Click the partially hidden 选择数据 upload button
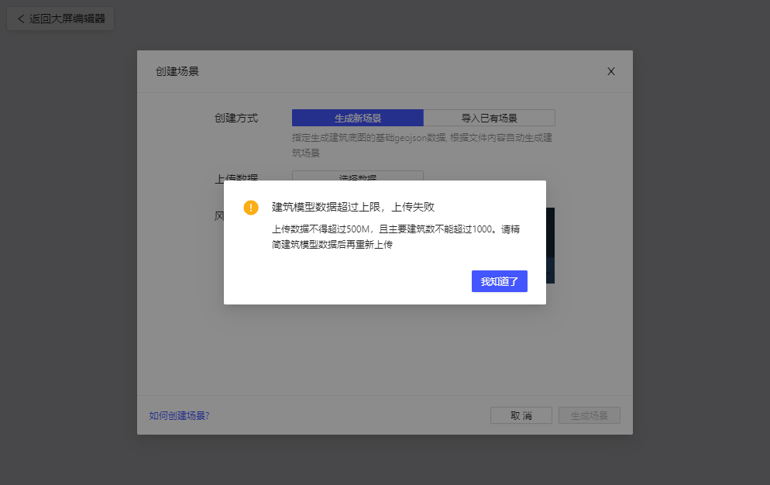The width and height of the screenshot is (770, 485). coord(358,176)
